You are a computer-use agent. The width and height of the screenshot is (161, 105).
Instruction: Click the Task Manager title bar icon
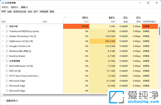coord(3,3)
